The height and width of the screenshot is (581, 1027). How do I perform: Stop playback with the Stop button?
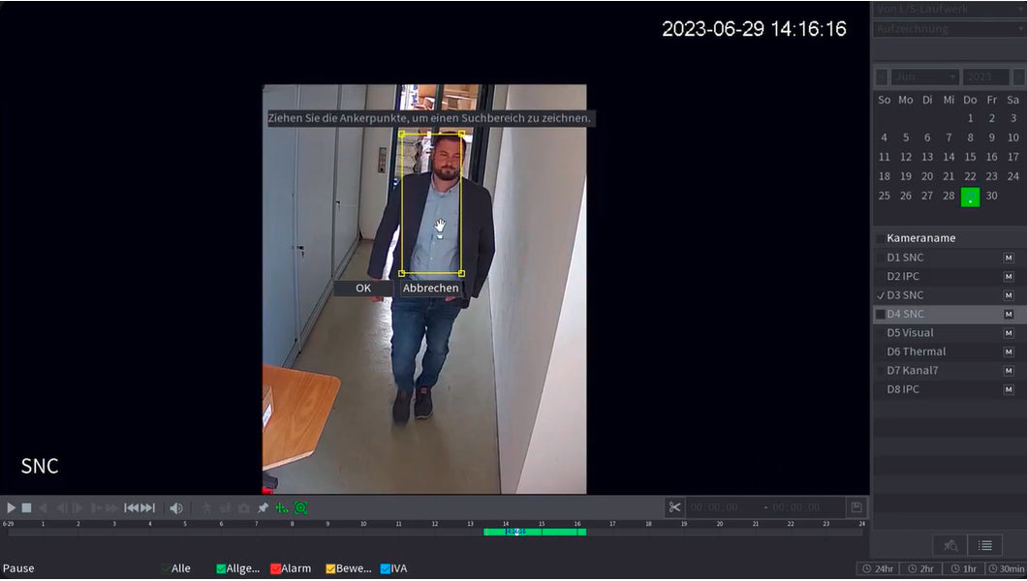pos(27,507)
